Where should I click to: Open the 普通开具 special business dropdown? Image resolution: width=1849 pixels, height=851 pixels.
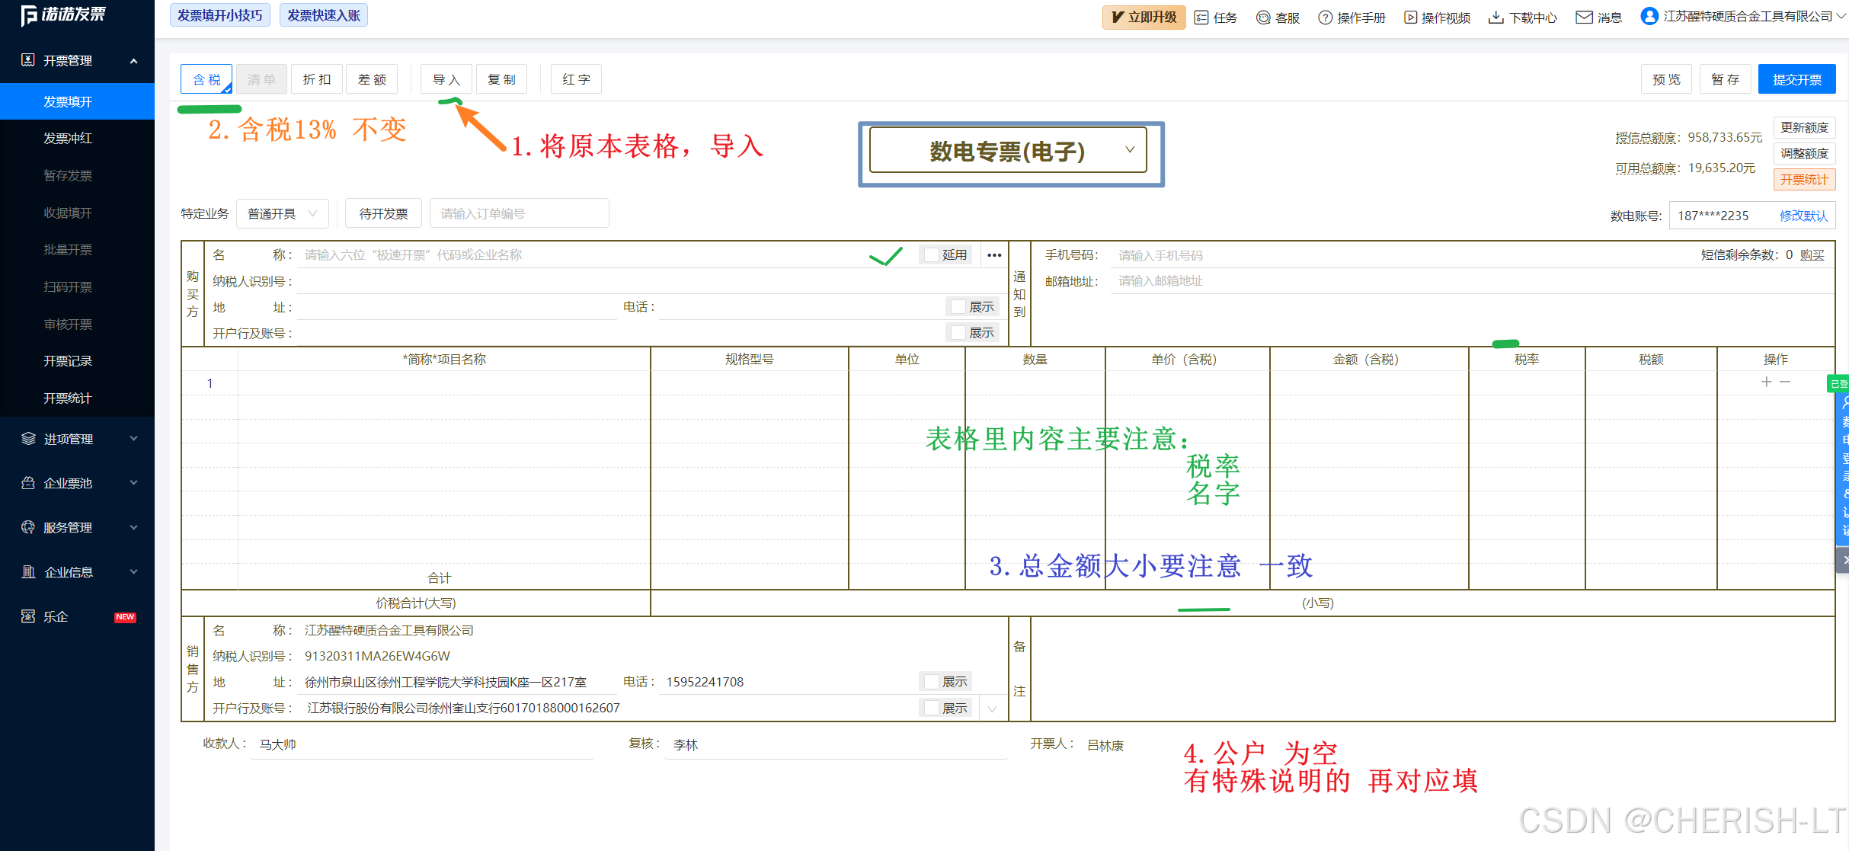[282, 214]
